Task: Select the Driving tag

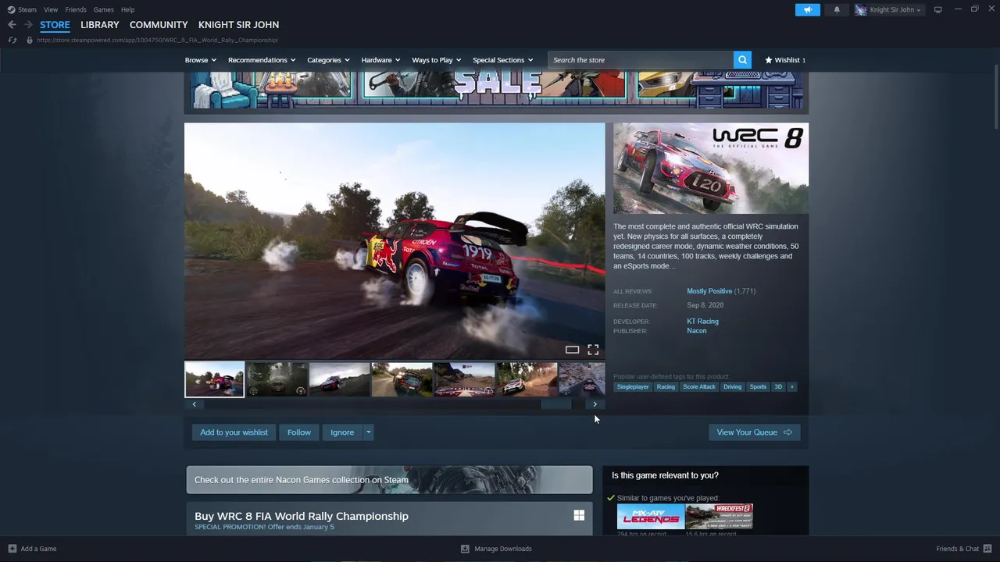Action: coord(732,386)
